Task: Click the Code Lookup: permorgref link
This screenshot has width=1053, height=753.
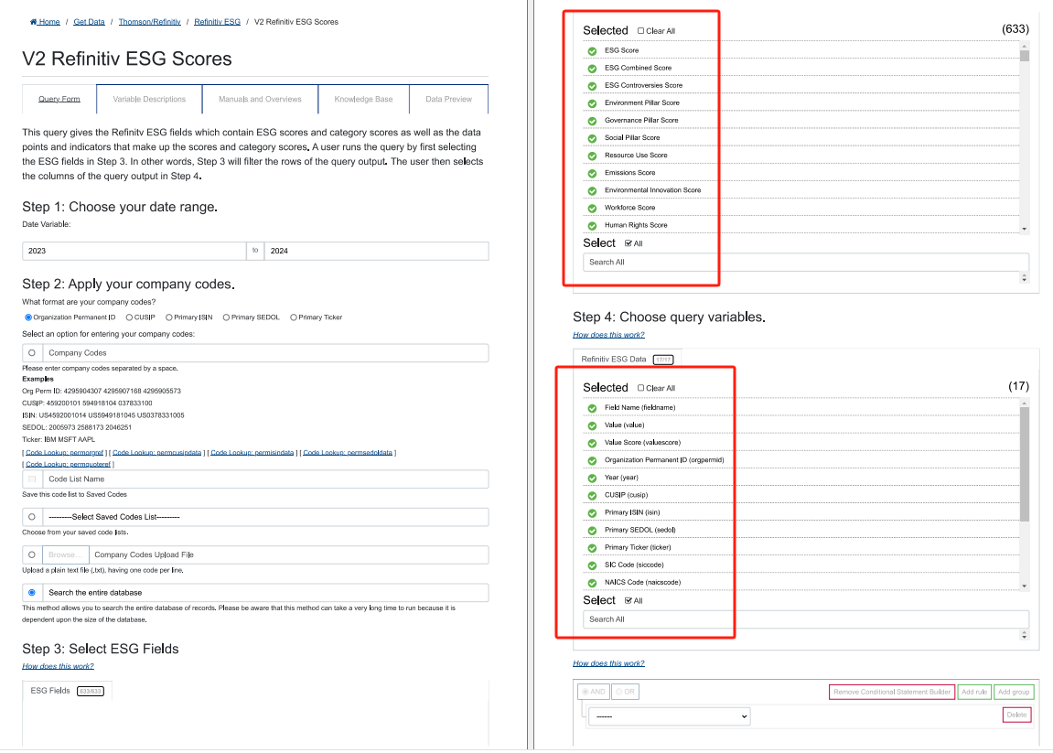Action: click(x=64, y=453)
